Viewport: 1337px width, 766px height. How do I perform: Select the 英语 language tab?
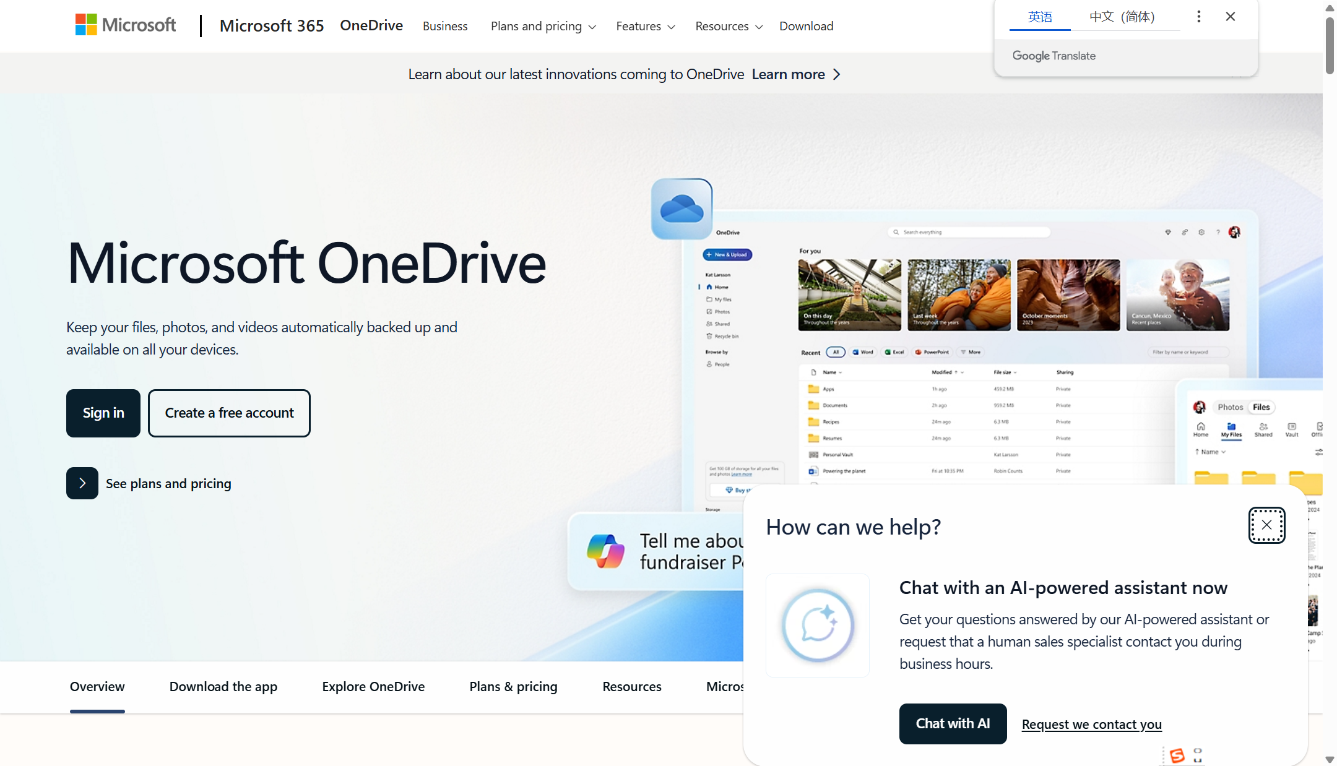pos(1040,17)
